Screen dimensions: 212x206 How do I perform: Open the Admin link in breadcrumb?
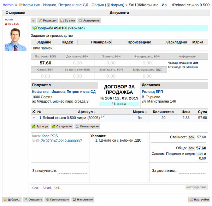click(8, 5)
